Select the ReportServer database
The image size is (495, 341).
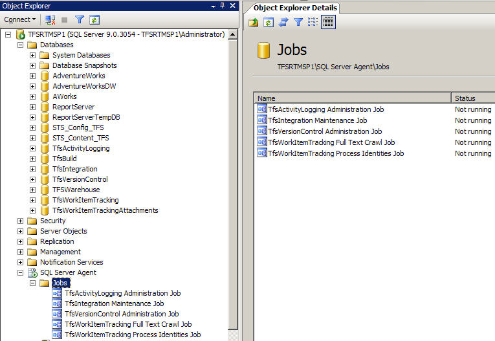pos(74,107)
